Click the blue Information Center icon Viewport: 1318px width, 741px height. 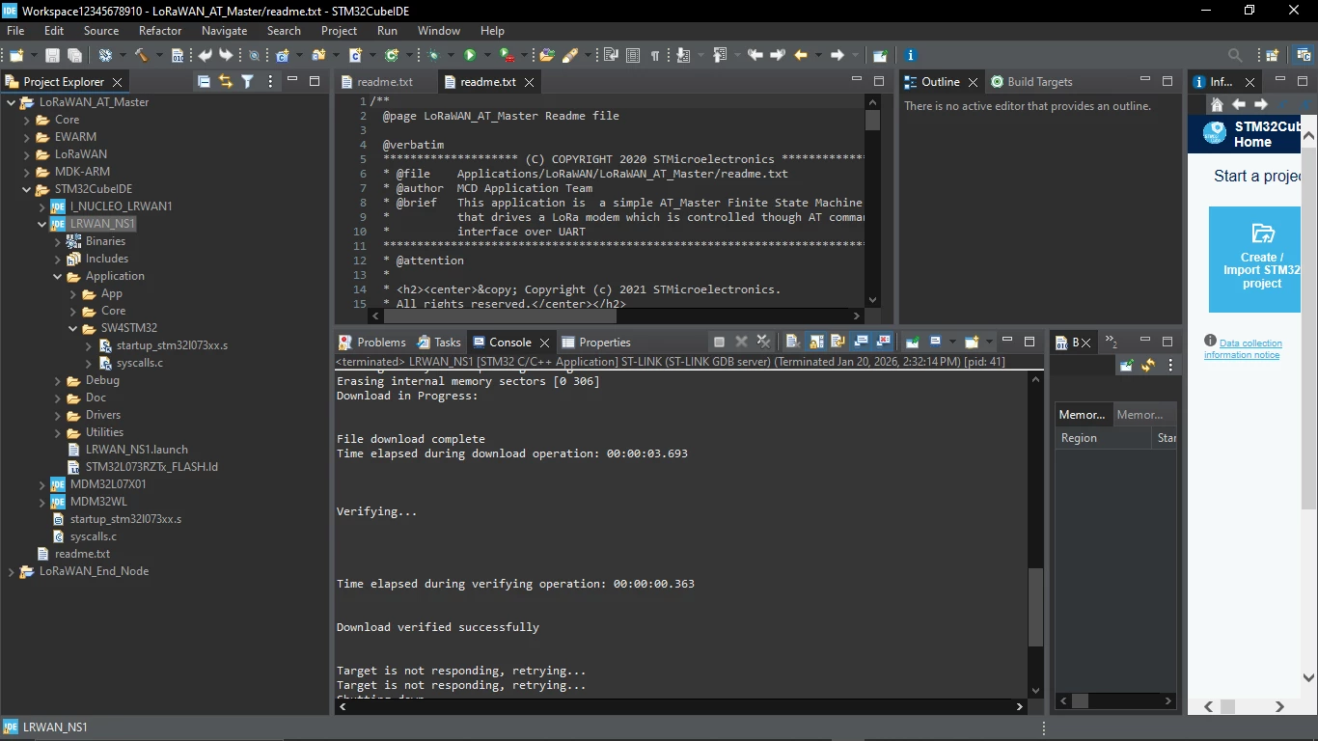pyautogui.click(x=910, y=55)
